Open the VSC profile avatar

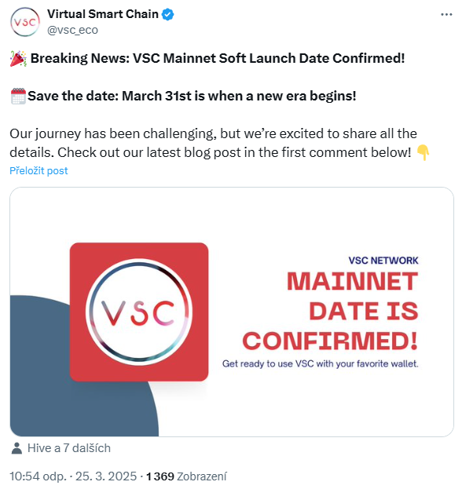[25, 22]
